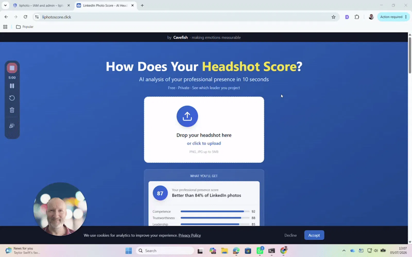Open the purple D extension
The width and height of the screenshot is (412, 257).
[347, 17]
